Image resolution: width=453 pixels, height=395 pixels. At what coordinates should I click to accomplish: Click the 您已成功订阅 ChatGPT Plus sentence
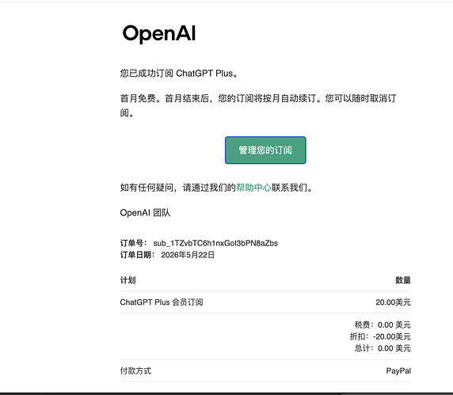179,74
